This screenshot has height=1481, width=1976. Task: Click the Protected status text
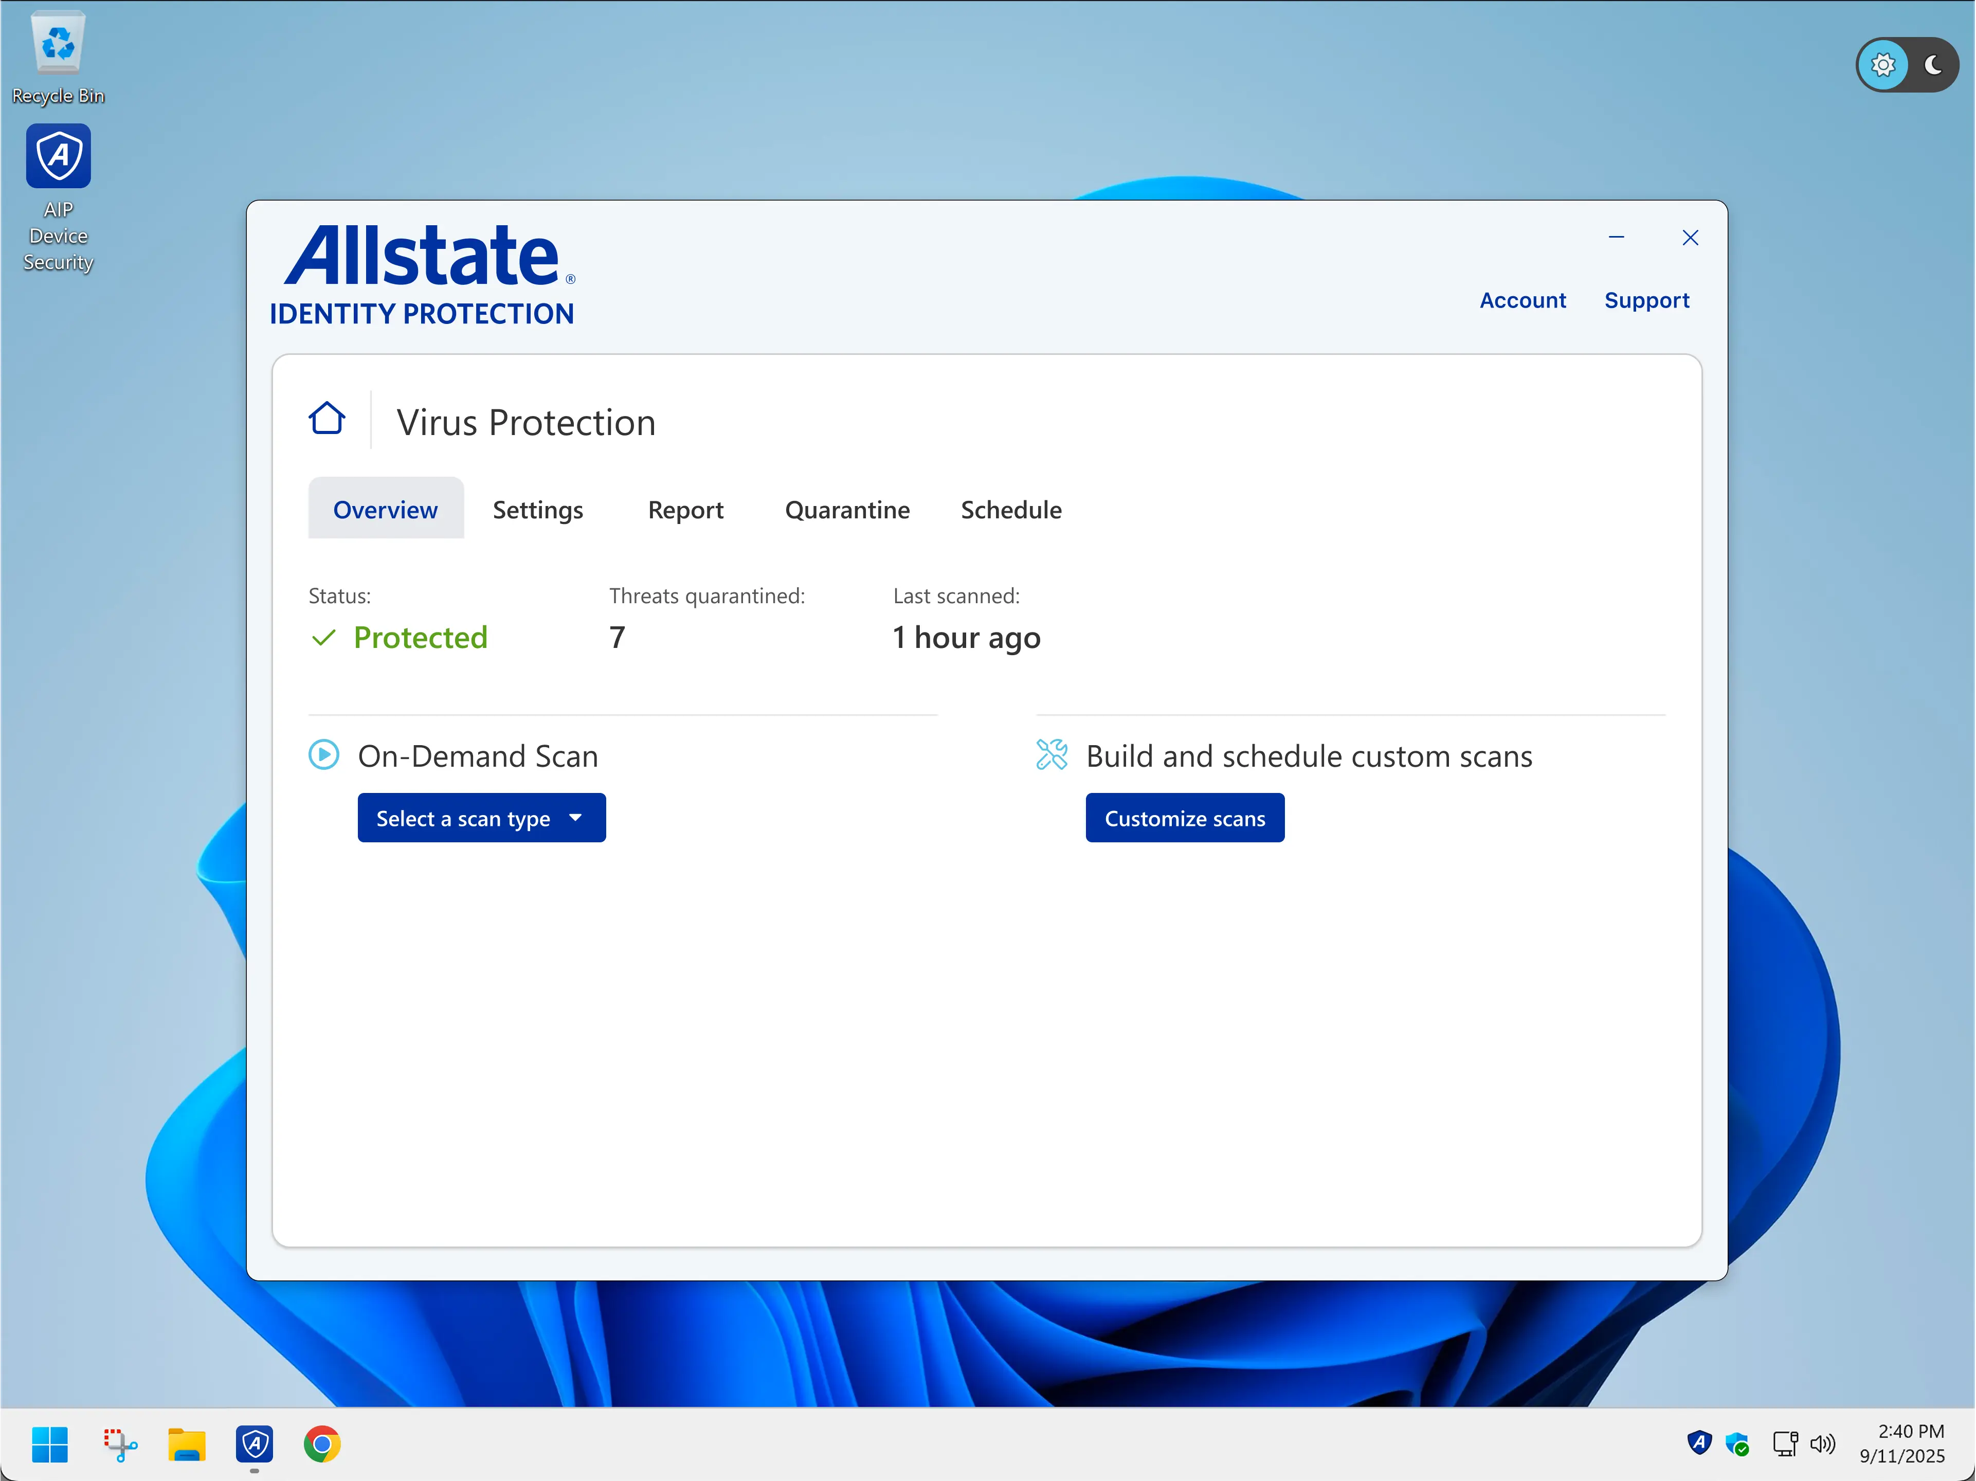click(421, 637)
